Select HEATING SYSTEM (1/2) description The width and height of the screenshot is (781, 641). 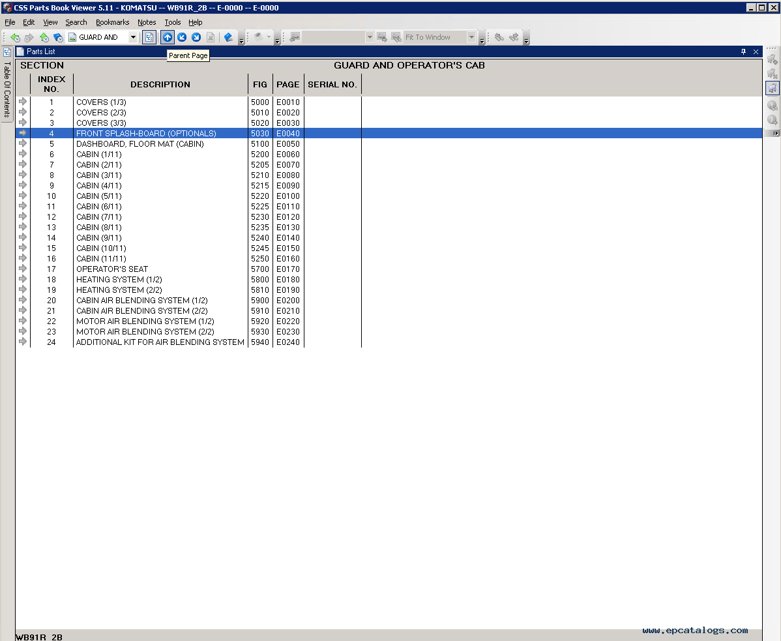click(119, 279)
